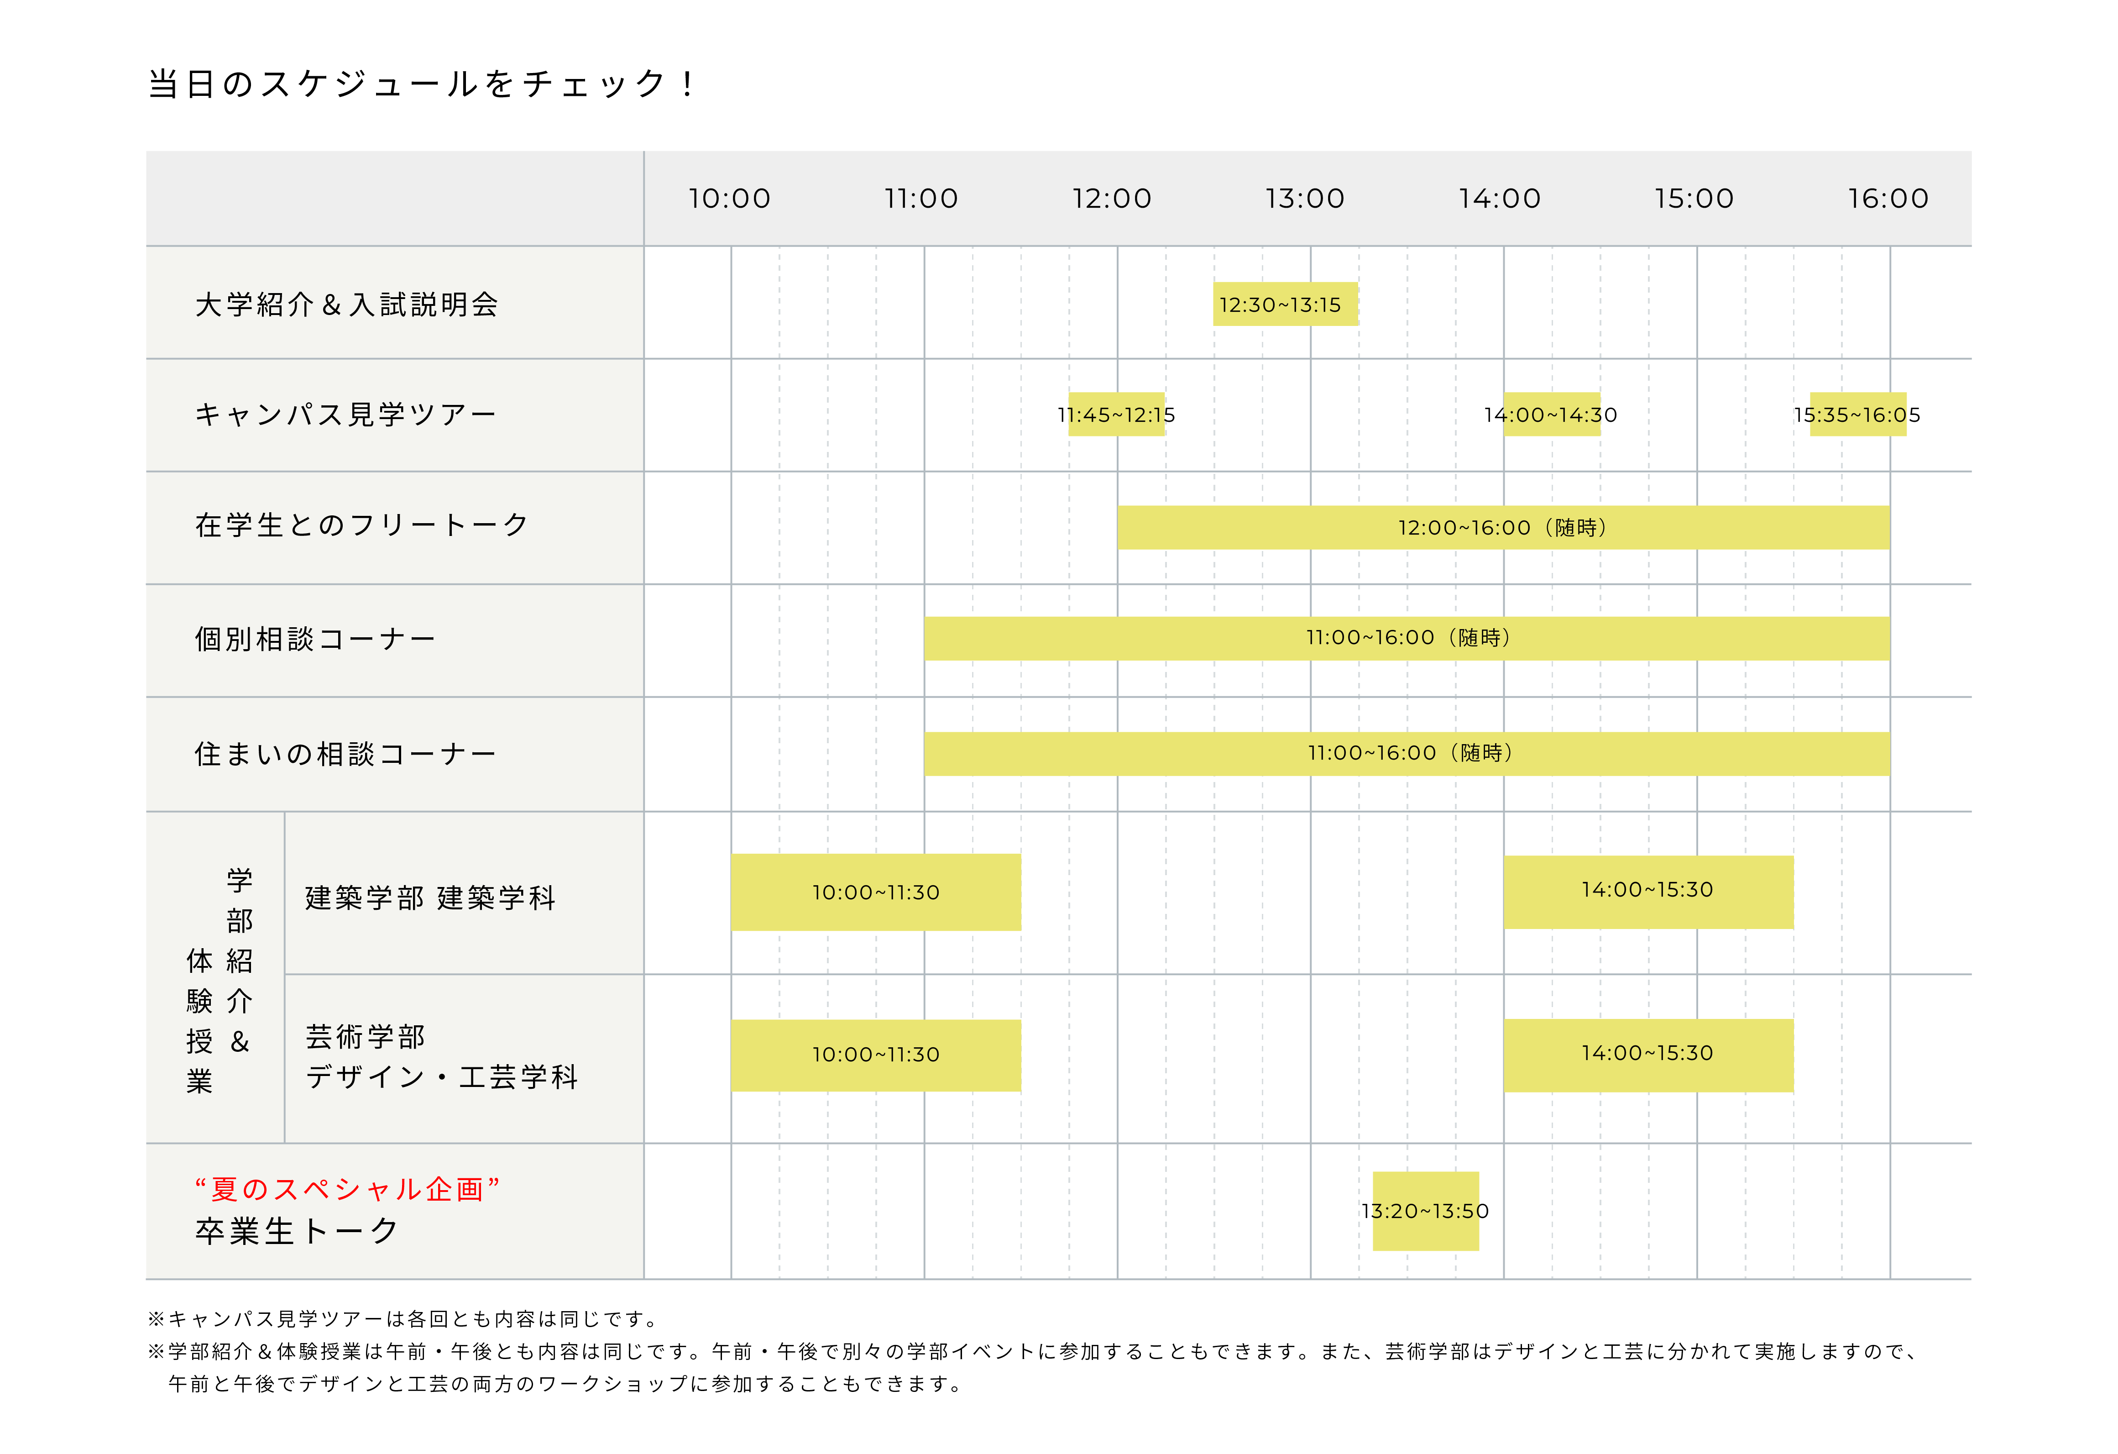Click the 13:20~13:50 graduate talk block
Image resolution: width=2118 pixels, height=1454 pixels.
click(1425, 1212)
